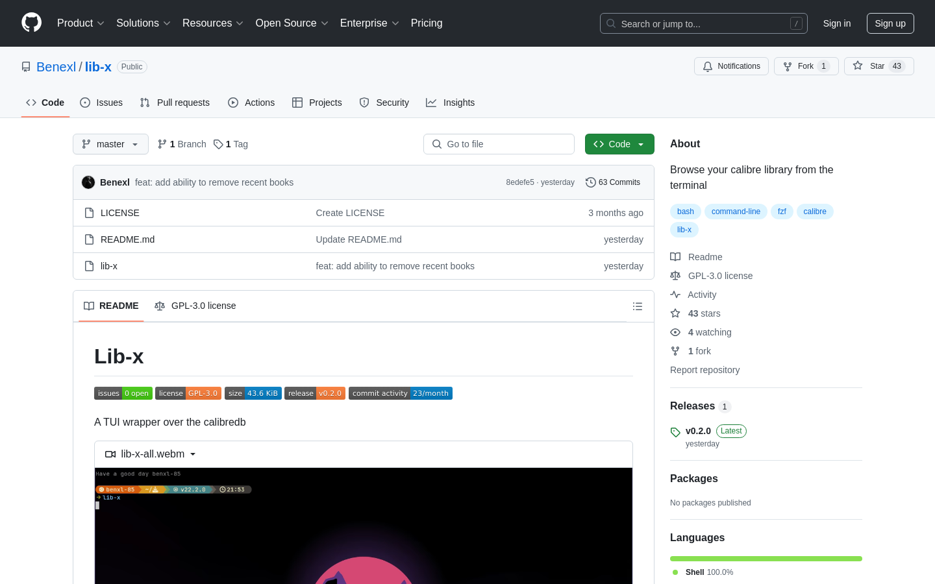Open the lib-x-all.webm video dropdown
Screen dimensions: 935x584
pyautogui.click(x=151, y=454)
